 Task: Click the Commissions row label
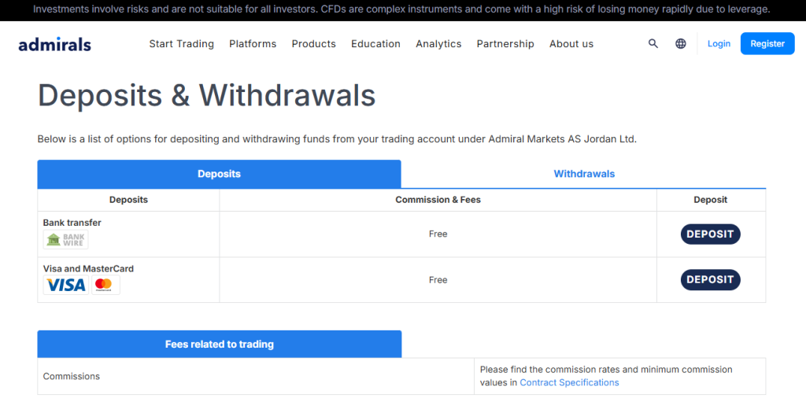pos(72,377)
